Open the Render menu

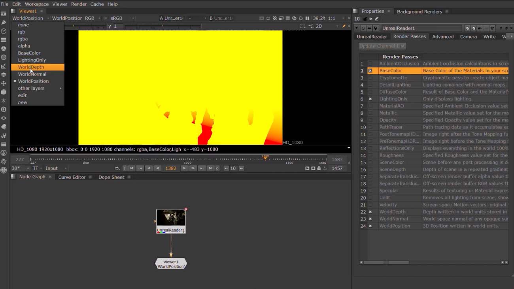pos(79,4)
